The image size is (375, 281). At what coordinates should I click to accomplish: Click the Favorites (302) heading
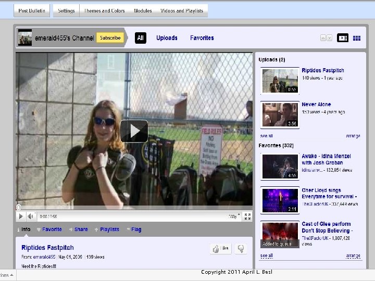(x=276, y=145)
